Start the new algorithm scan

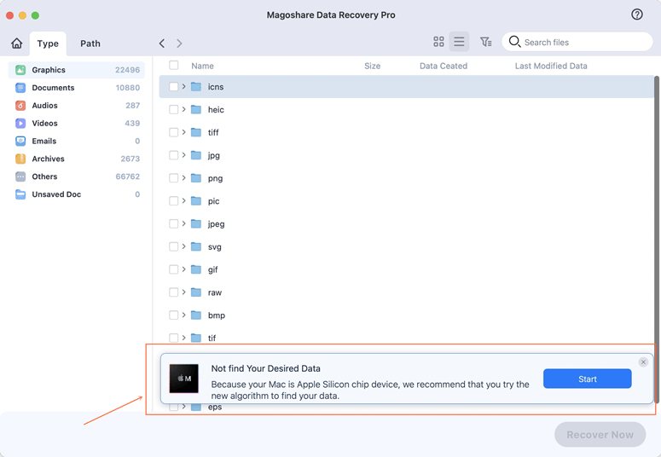[588, 379]
